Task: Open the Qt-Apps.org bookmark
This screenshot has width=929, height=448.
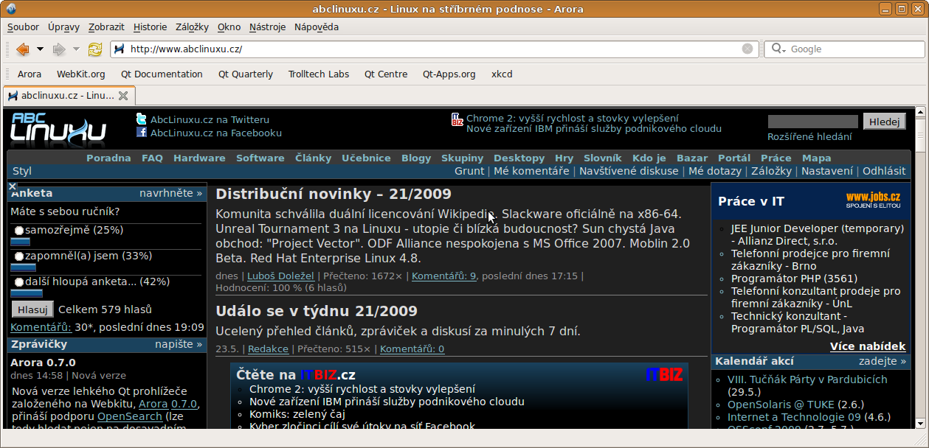Action: click(x=449, y=74)
